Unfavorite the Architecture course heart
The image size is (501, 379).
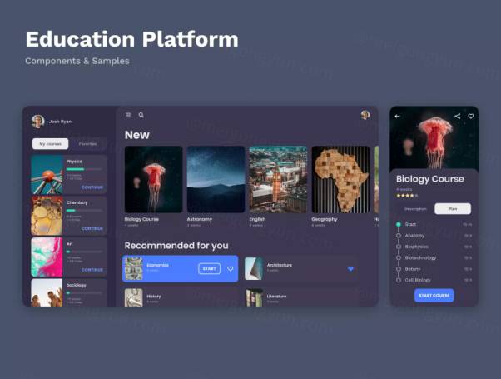(350, 268)
